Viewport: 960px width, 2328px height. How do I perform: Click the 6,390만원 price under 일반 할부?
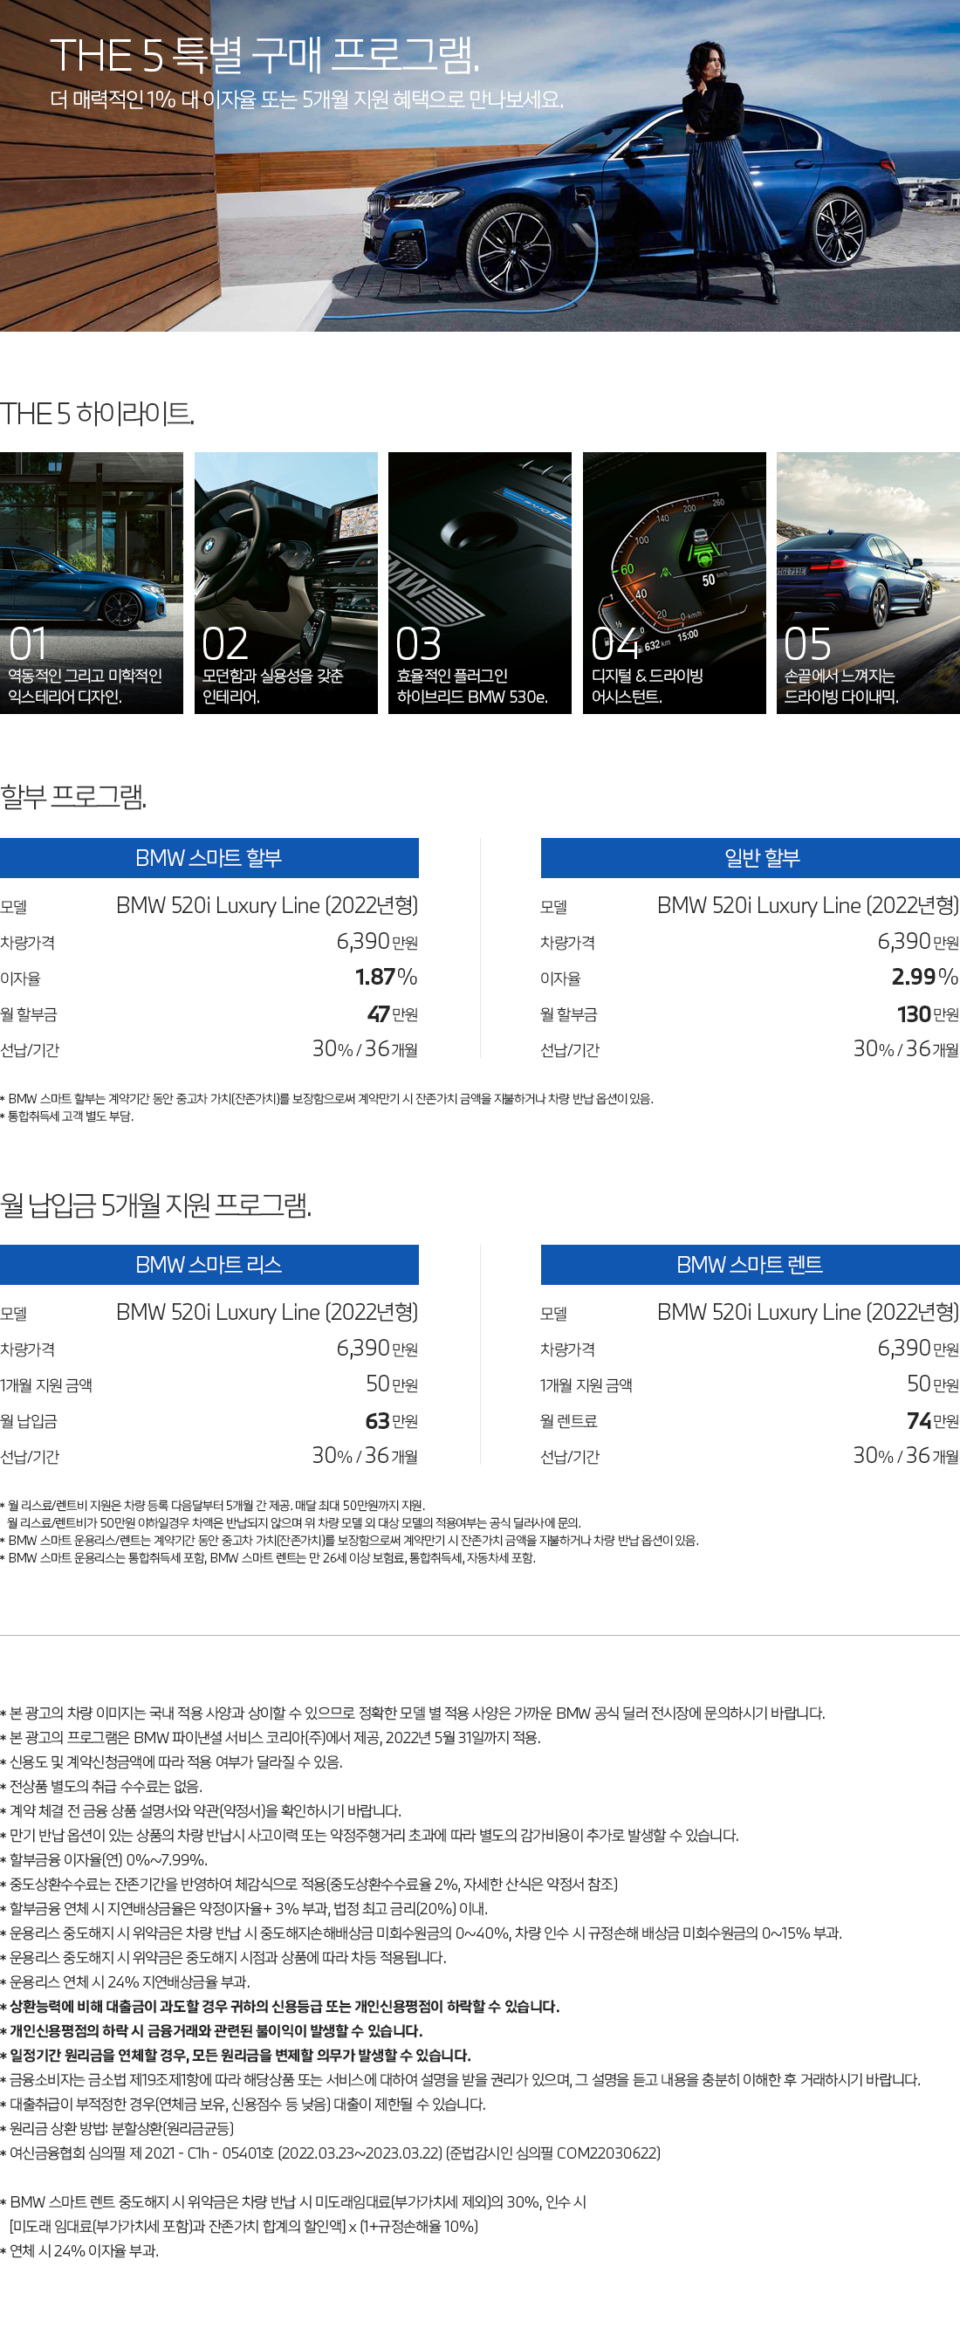click(918, 942)
